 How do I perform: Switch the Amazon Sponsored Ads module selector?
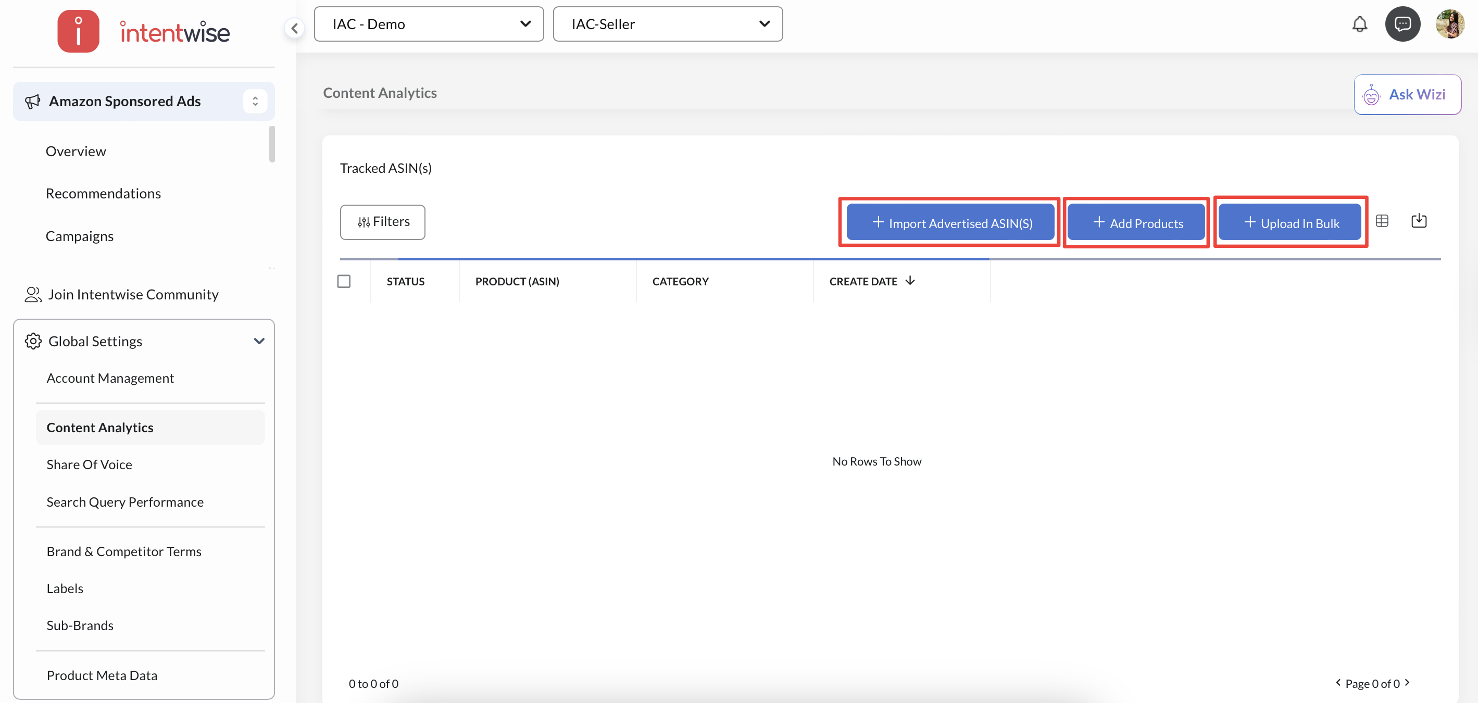tap(255, 102)
